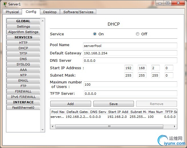Open the DNS service config
Viewport: 187px width, 148px height.
[23, 59]
